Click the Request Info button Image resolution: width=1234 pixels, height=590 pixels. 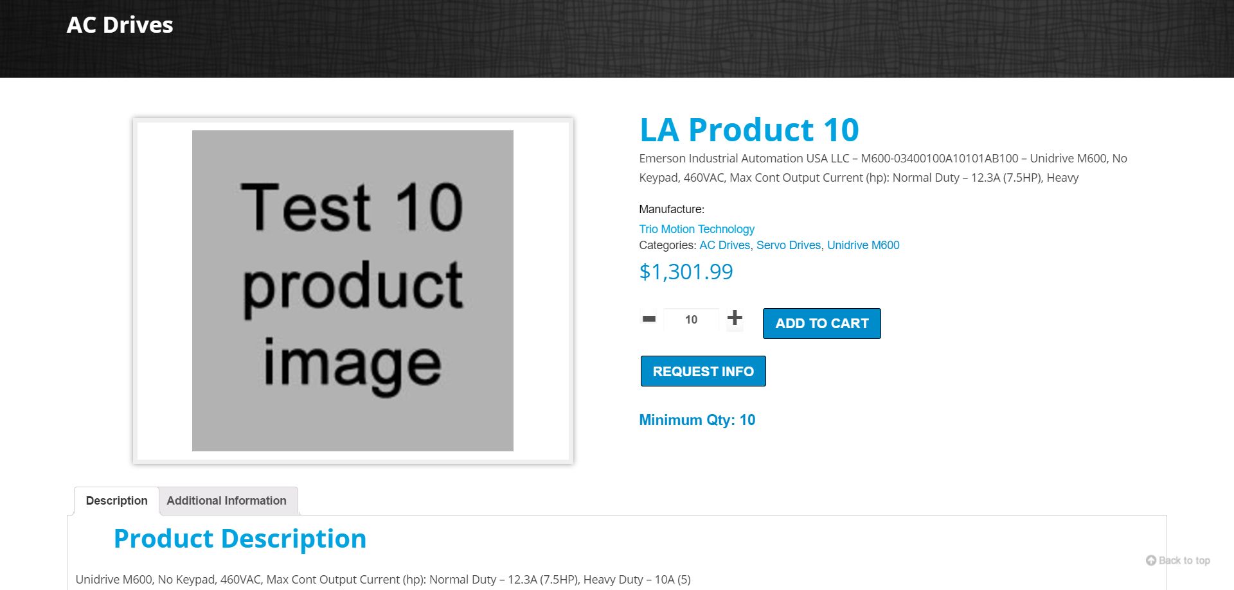pos(703,371)
